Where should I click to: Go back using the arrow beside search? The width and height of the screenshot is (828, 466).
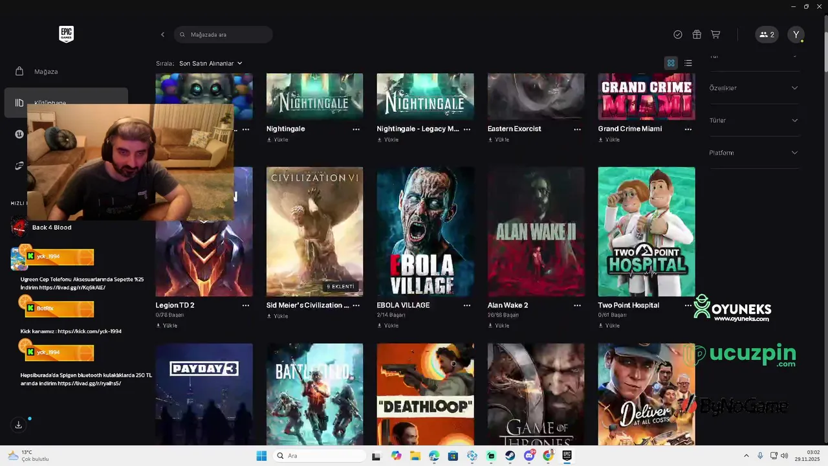click(x=162, y=34)
